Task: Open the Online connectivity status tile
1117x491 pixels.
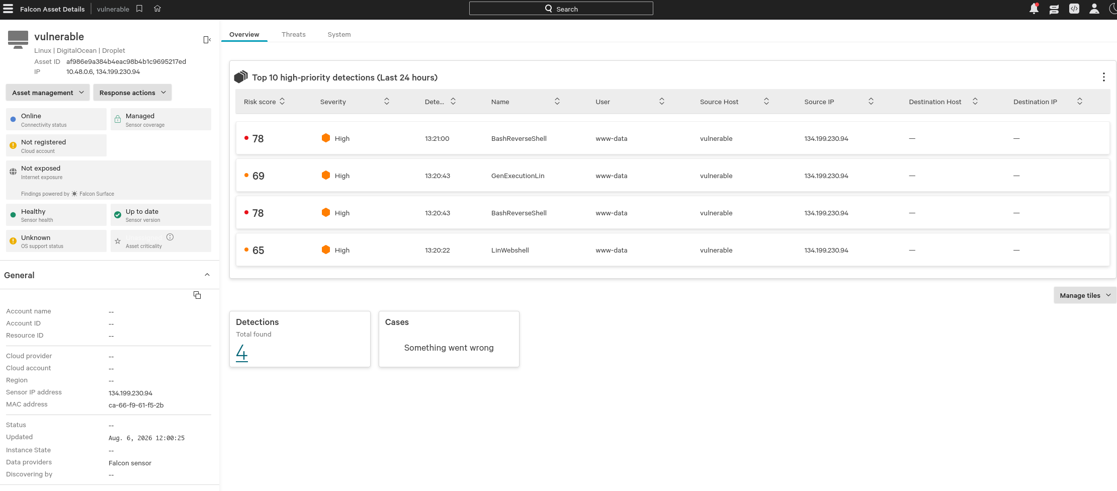Action: coord(56,119)
